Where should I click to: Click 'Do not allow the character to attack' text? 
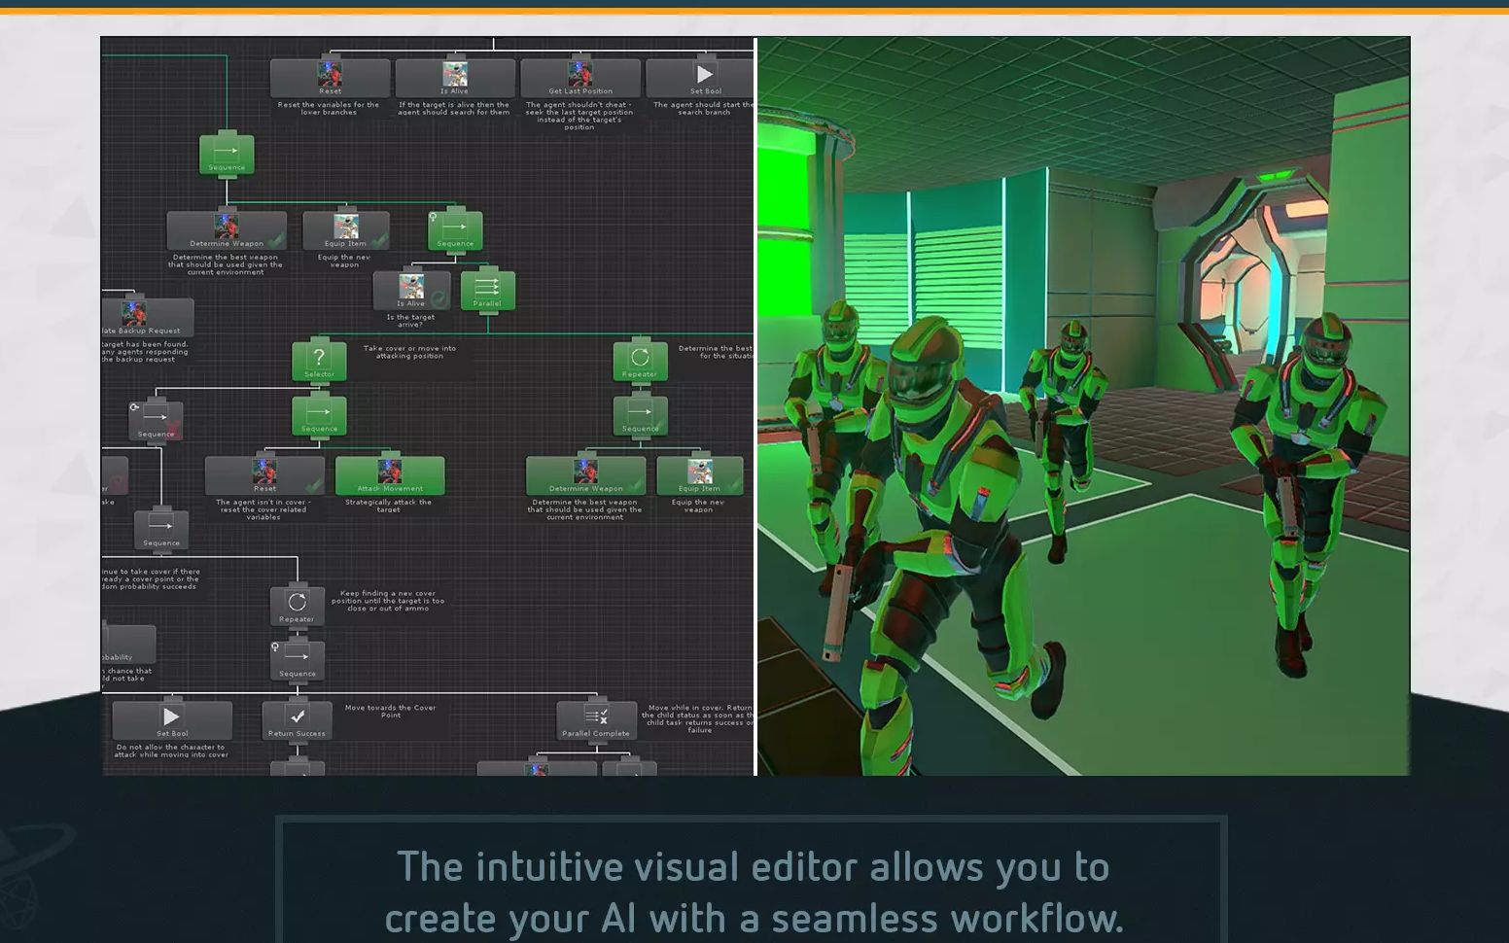(172, 751)
